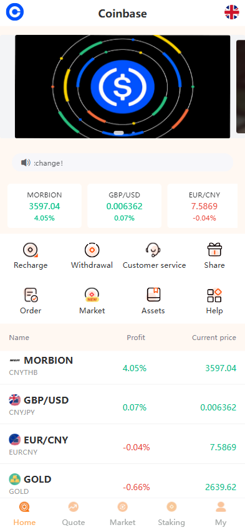Tap the Share gift icon

pos(214,250)
